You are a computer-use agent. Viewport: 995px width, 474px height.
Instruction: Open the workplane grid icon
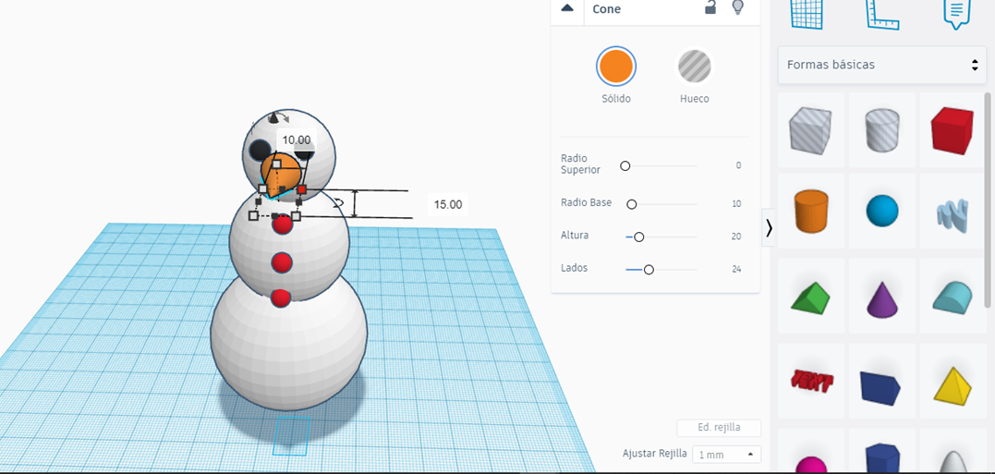tap(807, 13)
